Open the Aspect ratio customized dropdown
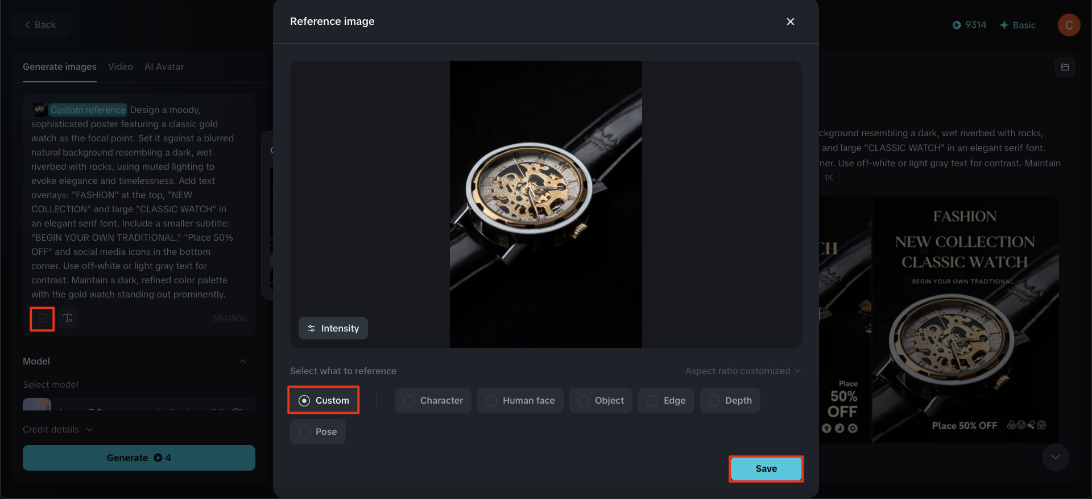The image size is (1092, 499). click(x=743, y=371)
